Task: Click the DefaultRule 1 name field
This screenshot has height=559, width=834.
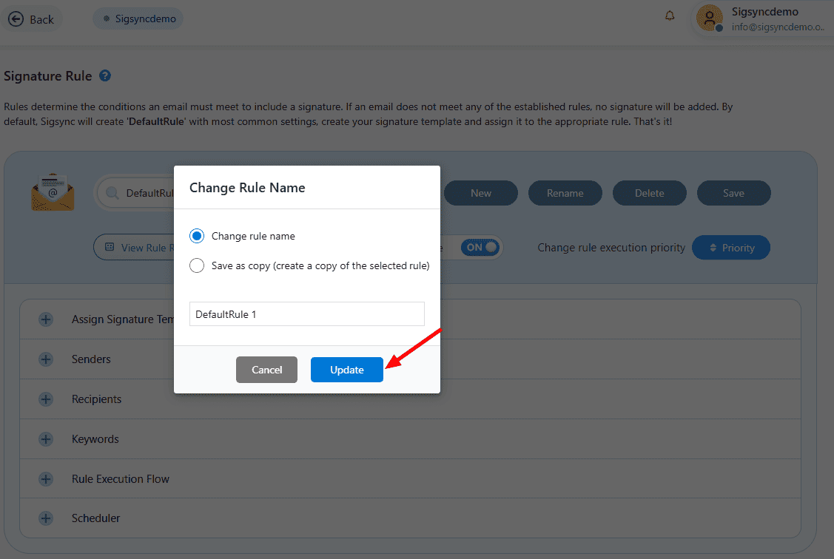Action: [306, 314]
